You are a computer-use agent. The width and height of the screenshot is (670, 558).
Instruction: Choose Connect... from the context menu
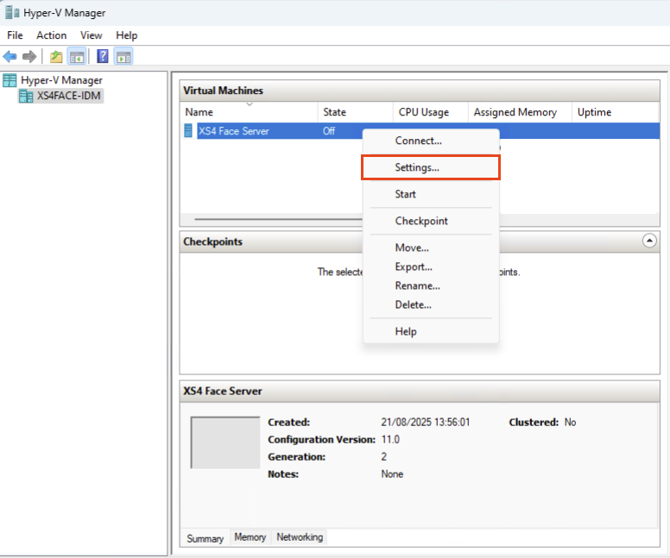pos(431,141)
